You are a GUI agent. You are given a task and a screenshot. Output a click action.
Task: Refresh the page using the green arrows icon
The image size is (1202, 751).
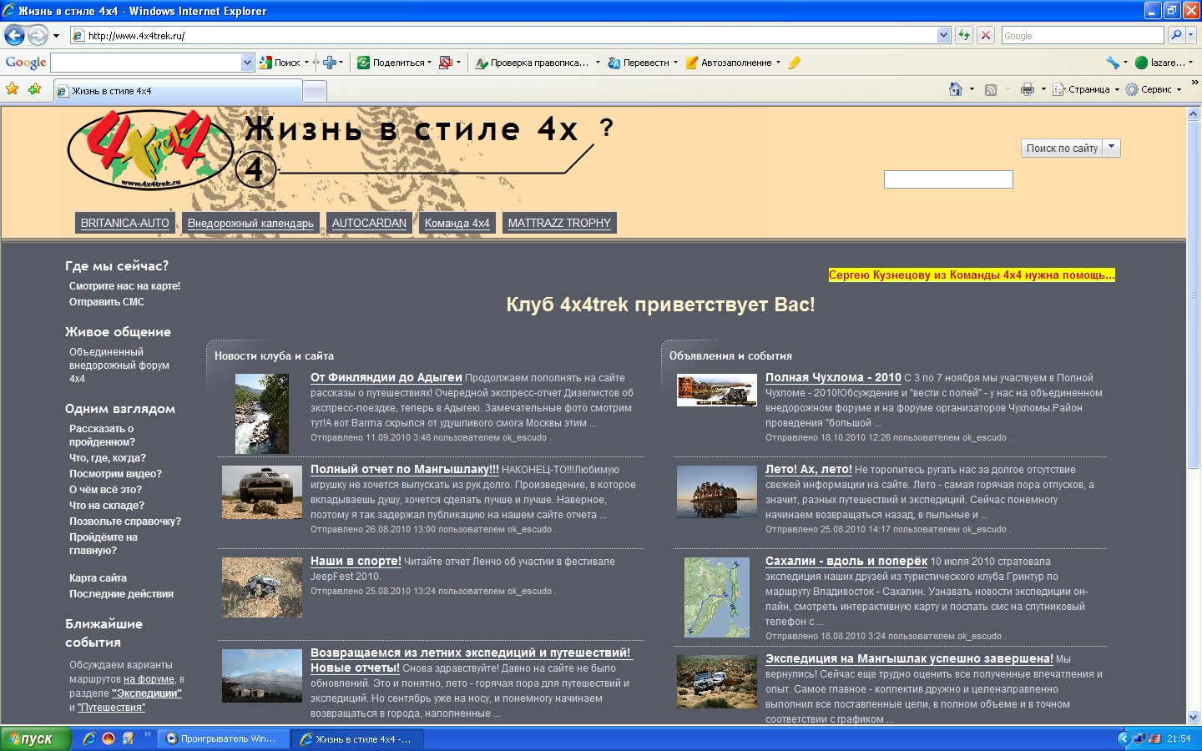(964, 35)
